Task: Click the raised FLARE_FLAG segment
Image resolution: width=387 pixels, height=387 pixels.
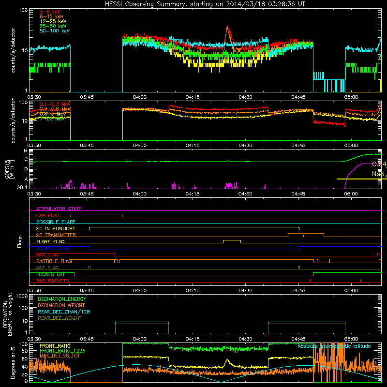Action: coord(232,240)
